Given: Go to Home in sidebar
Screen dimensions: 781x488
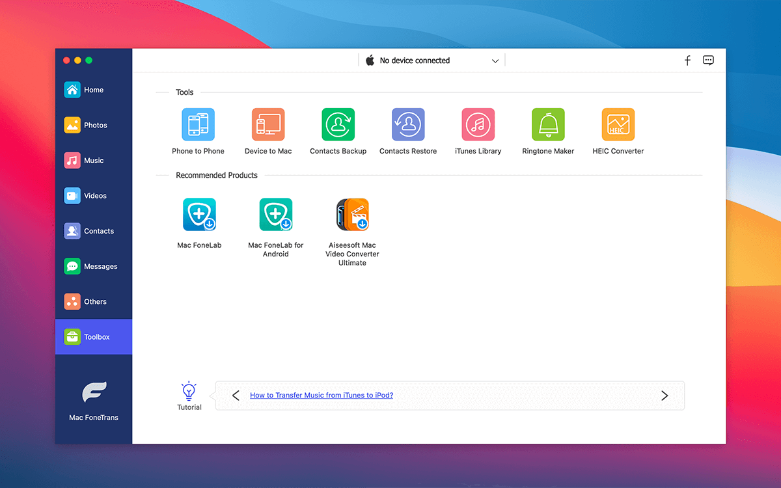Looking at the screenshot, I should coord(94,90).
